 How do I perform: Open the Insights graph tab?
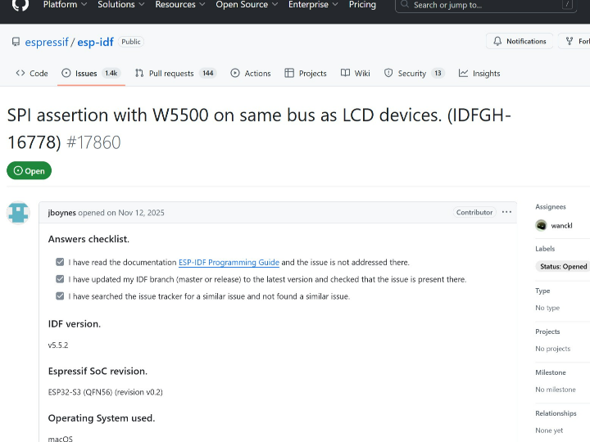(479, 73)
